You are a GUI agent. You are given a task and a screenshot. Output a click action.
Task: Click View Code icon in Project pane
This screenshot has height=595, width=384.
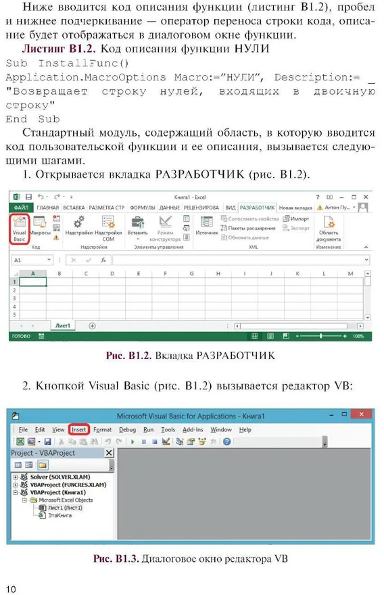coord(18,465)
